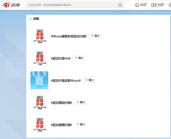Follow topic #夏震抄袭连累tfboys#

pos(89,80)
